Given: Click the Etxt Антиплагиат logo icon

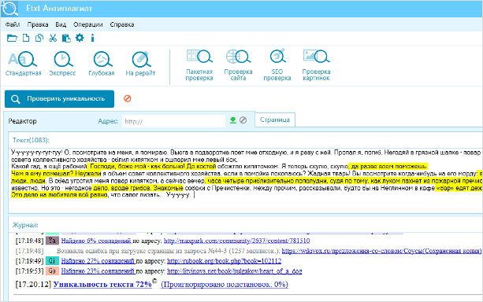Looking at the screenshot, I should tap(9, 9).
